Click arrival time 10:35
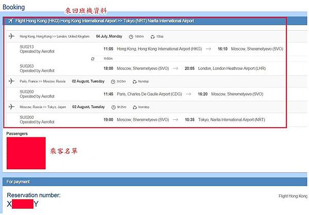 tap(190, 120)
